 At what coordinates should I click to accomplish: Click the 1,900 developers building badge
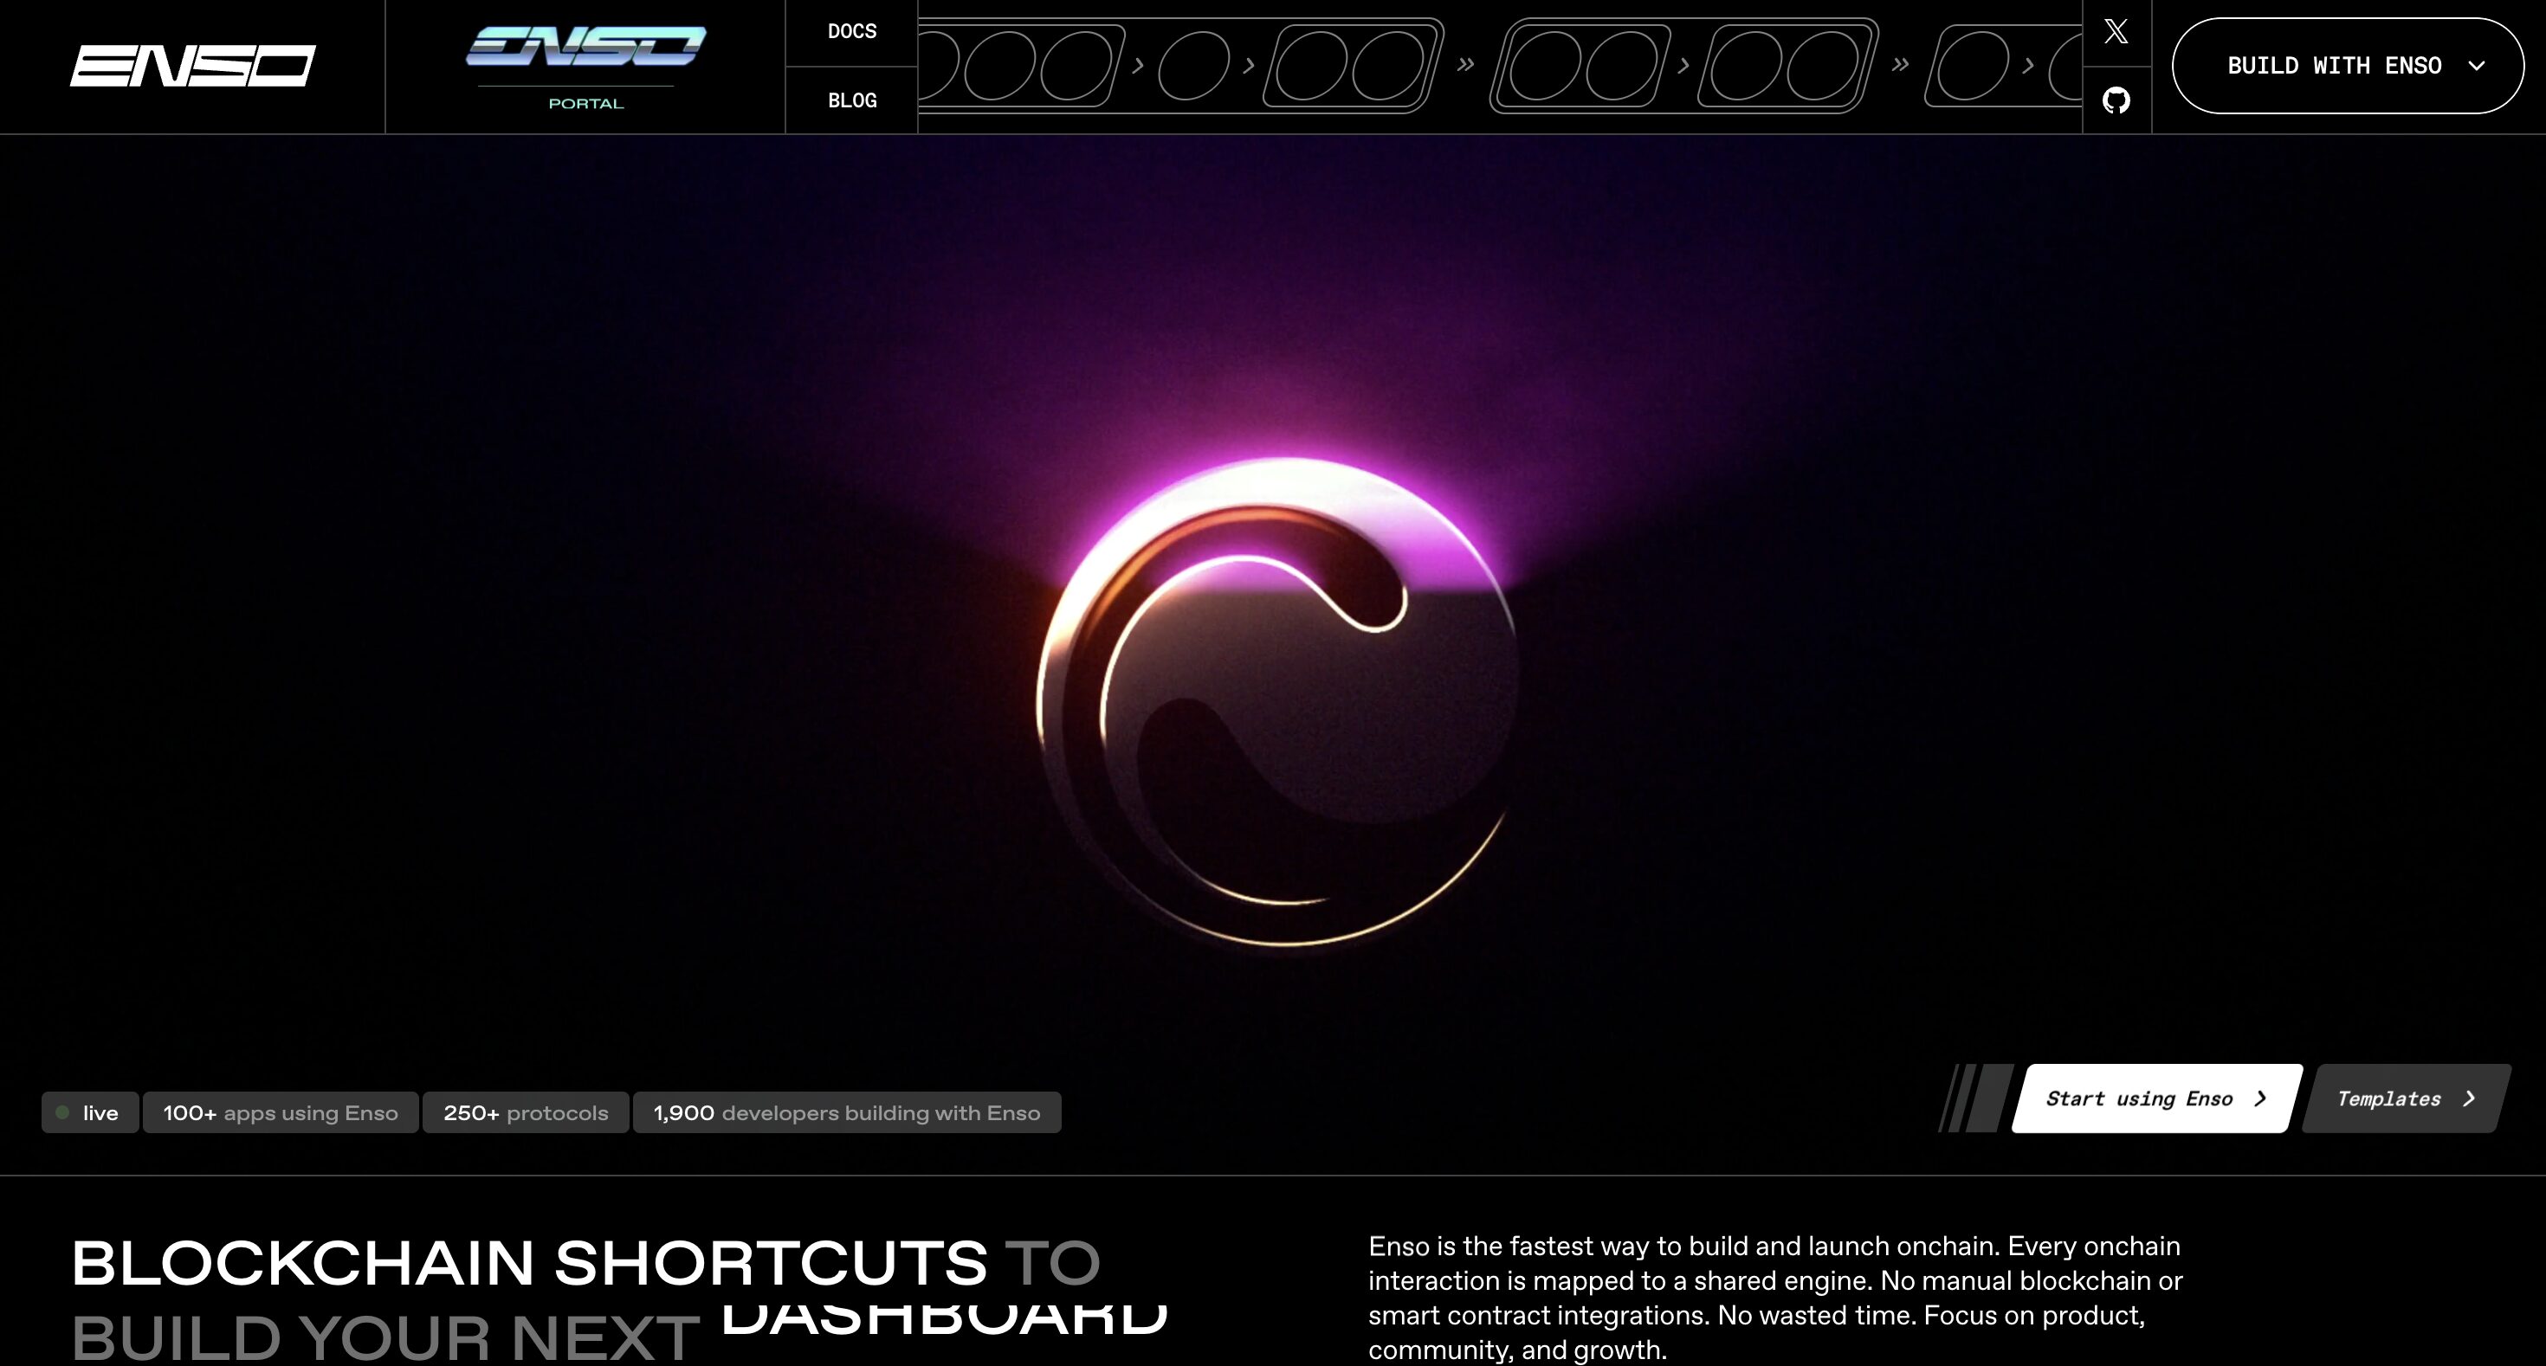[846, 1112]
